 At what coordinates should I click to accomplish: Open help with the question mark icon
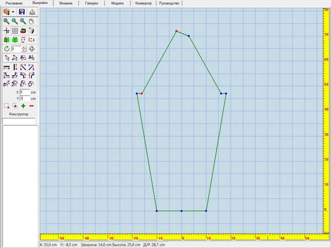[x=32, y=12]
